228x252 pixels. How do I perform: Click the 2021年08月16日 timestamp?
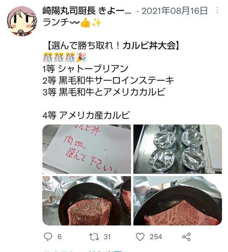click(175, 11)
